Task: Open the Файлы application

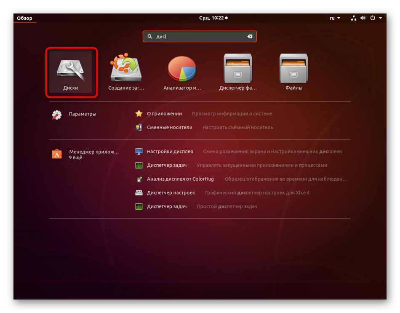Action: click(293, 72)
